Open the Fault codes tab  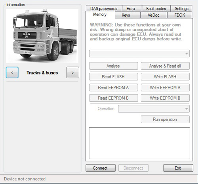click(x=156, y=9)
